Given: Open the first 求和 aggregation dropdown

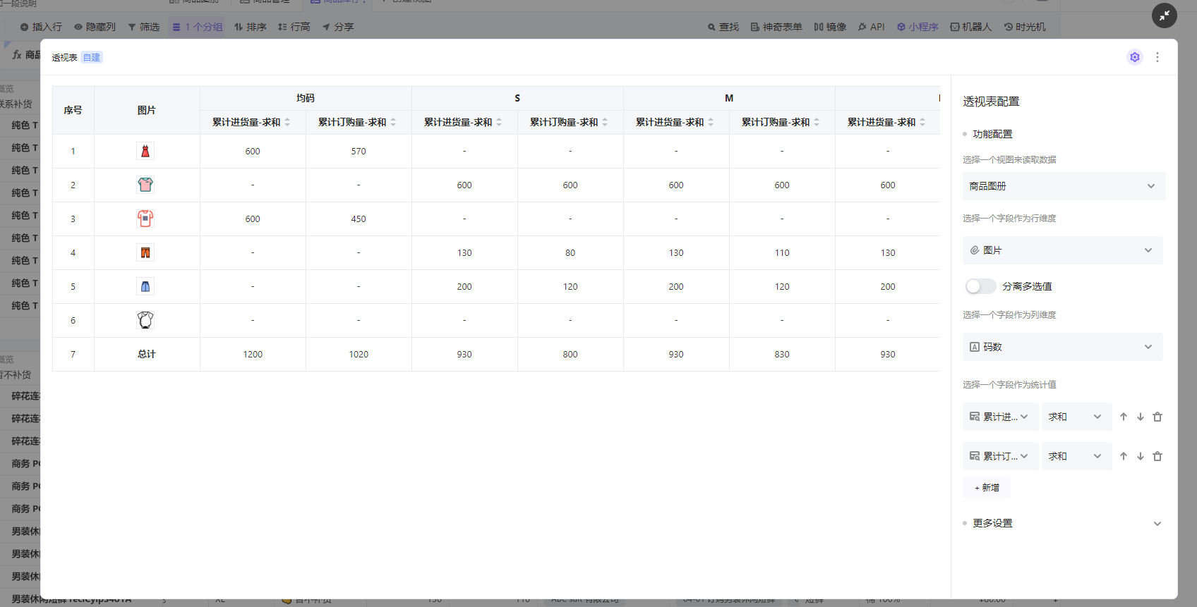Looking at the screenshot, I should [x=1076, y=417].
